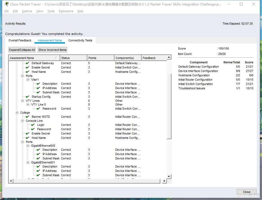The height and width of the screenshot is (200, 262).
Task: Close the Activity Results window
Action: (247, 192)
